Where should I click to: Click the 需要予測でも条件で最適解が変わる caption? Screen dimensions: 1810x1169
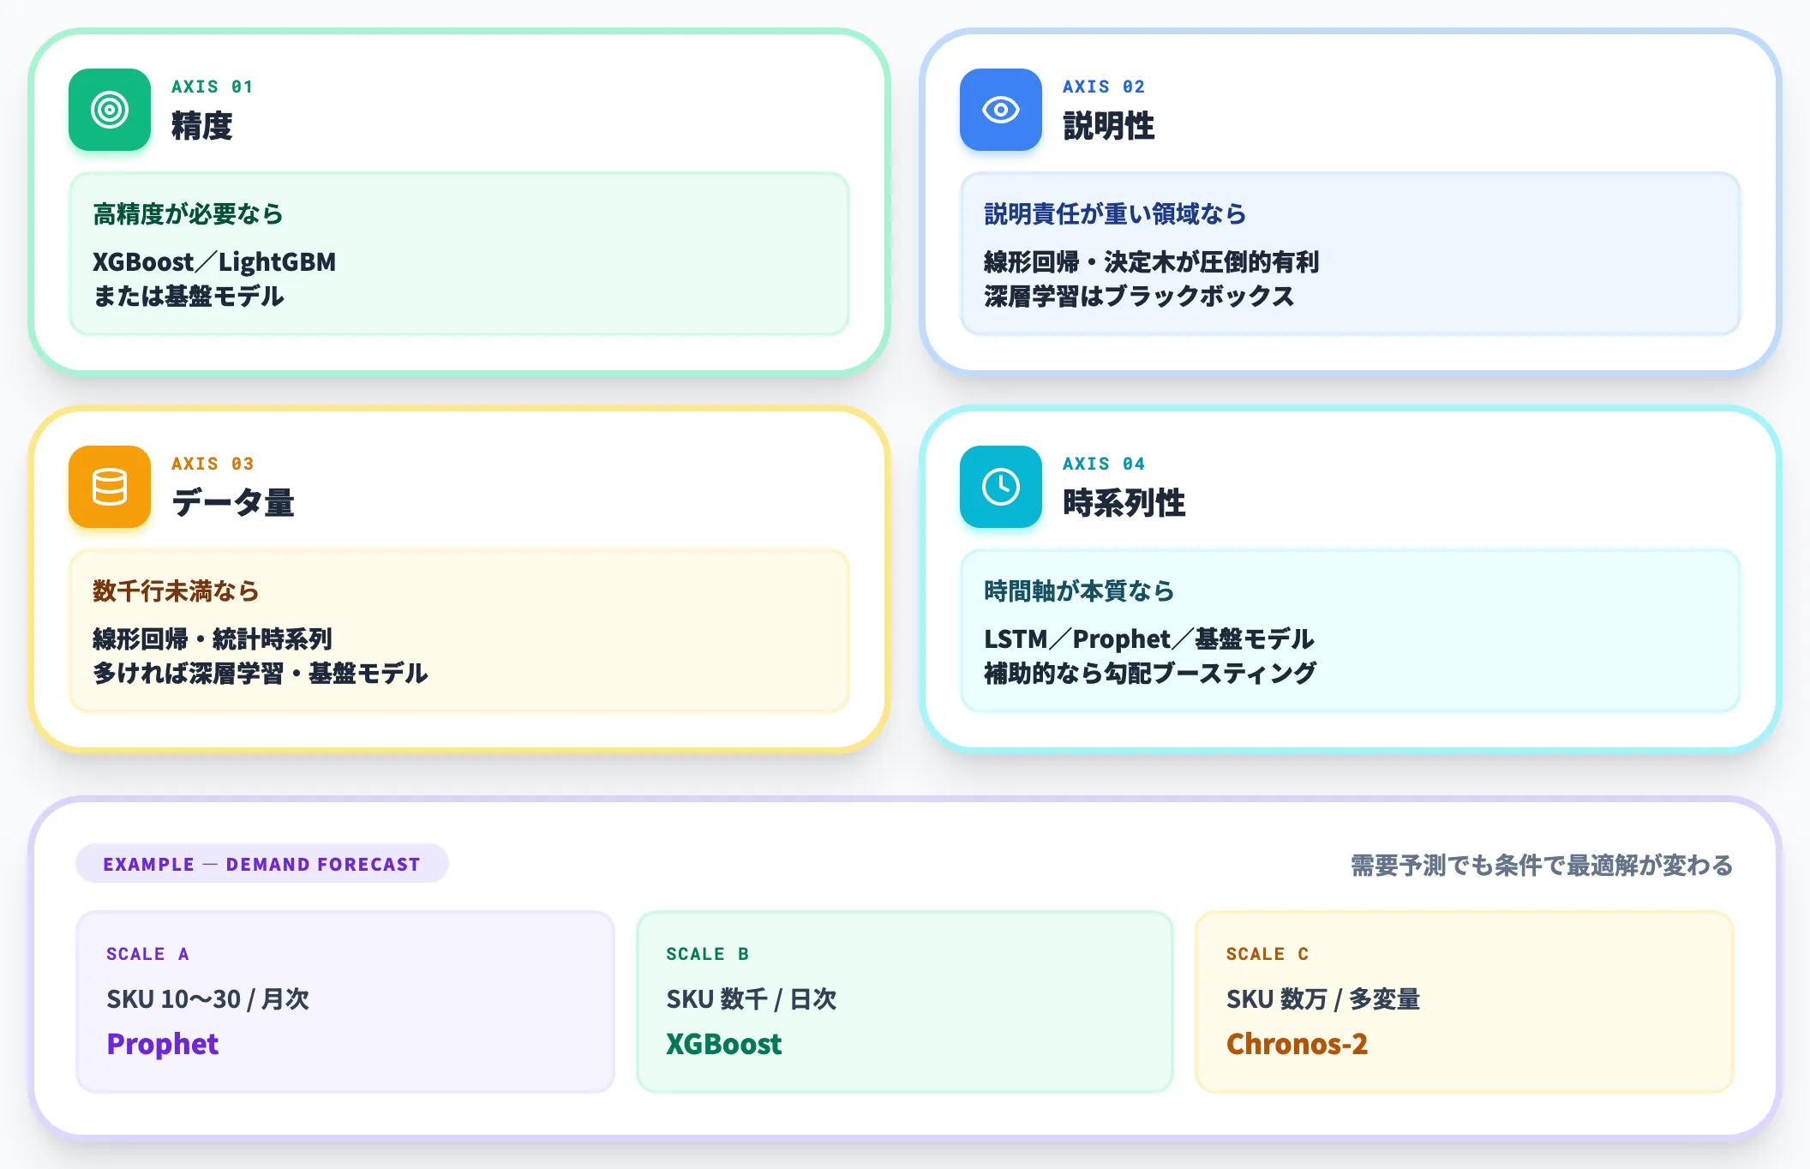(x=1542, y=866)
